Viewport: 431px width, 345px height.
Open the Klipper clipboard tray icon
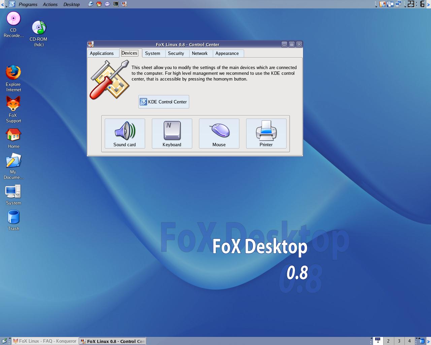coord(383,4)
